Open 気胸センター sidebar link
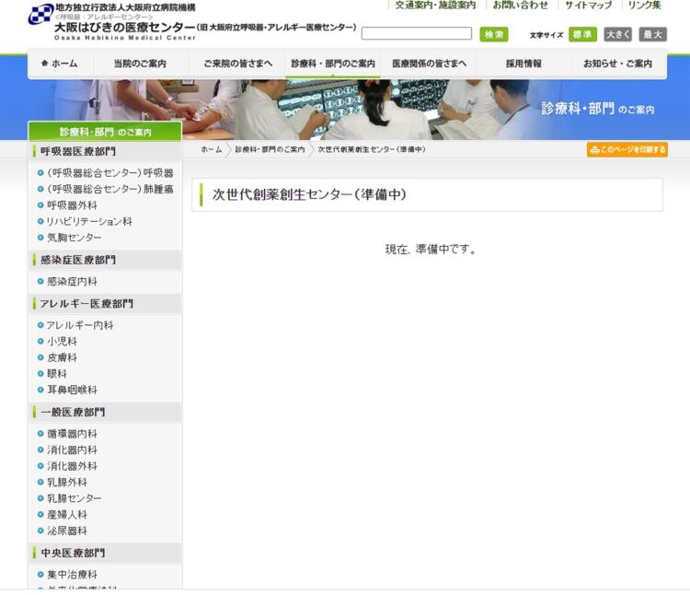Viewport: 690px width, 595px height. point(74,238)
